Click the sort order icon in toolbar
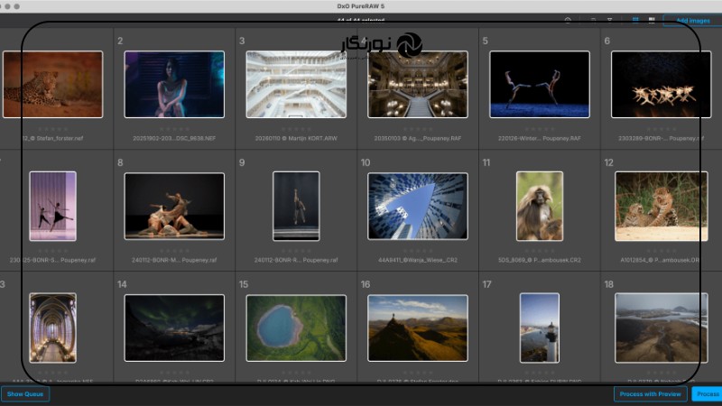Viewport: 722px width, 406px height. tap(593, 20)
